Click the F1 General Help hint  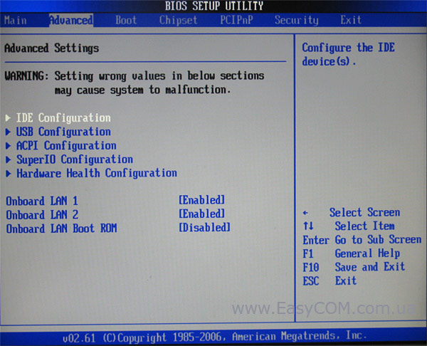[x=352, y=253]
